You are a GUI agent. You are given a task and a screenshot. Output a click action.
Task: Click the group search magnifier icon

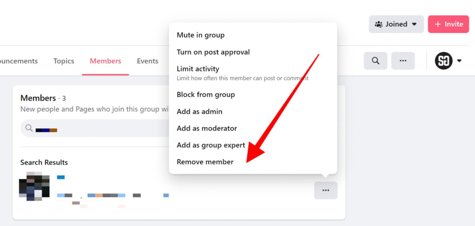pos(376,61)
